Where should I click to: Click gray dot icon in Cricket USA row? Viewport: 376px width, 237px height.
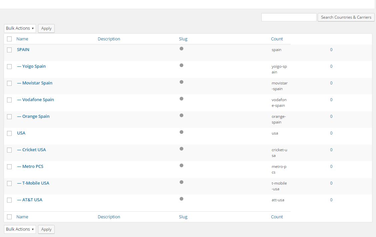182,149
